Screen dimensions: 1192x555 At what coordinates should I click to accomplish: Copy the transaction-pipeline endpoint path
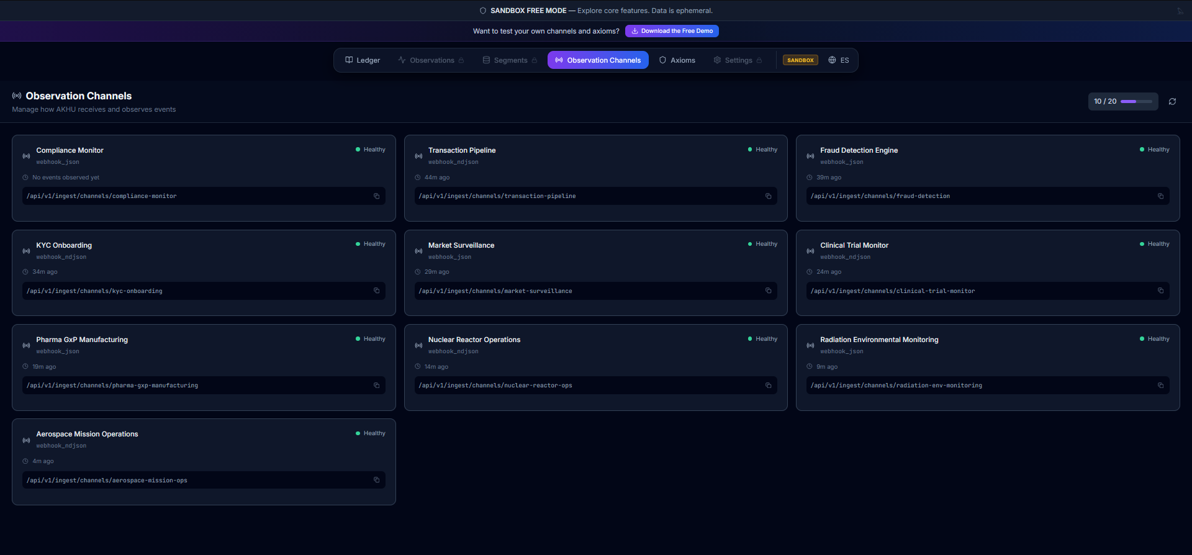(x=768, y=196)
